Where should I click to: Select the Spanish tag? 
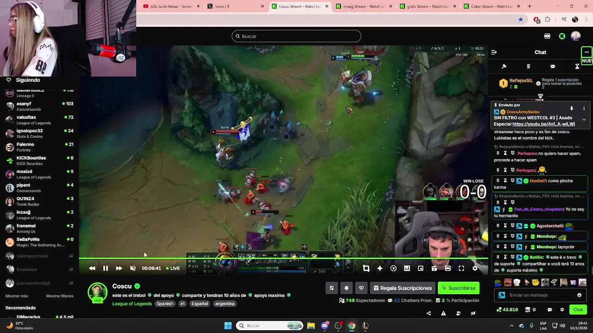point(164,304)
